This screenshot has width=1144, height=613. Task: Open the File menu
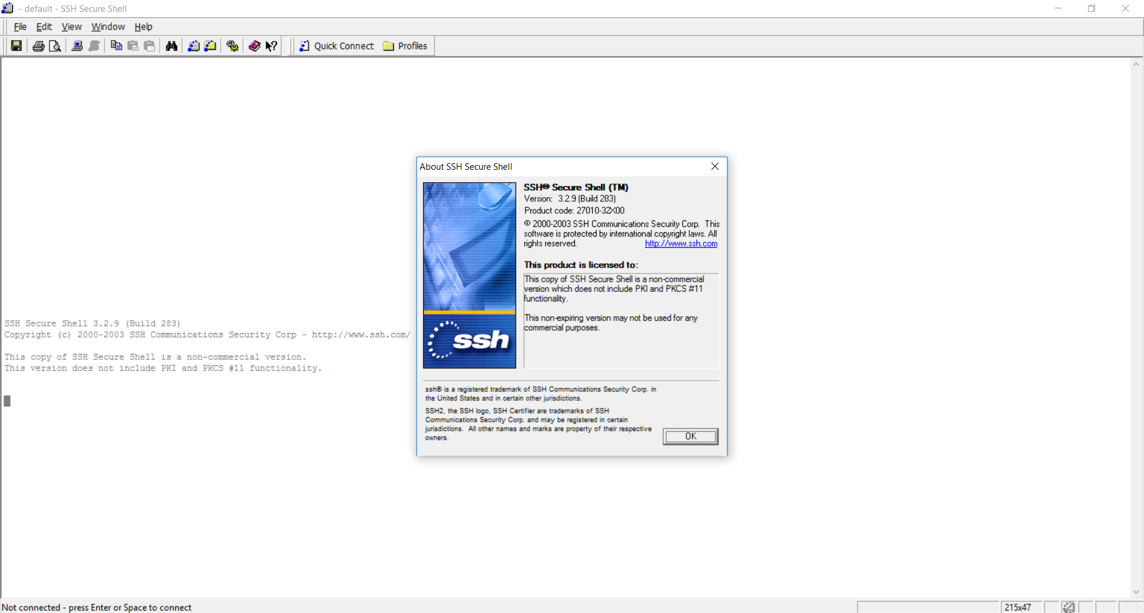[x=20, y=27]
